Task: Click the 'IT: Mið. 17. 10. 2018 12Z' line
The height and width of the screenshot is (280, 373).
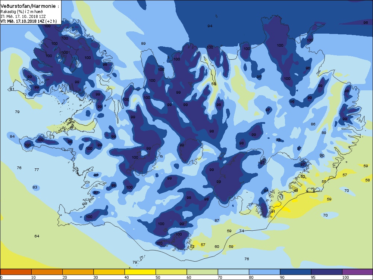Action: click(x=23, y=16)
